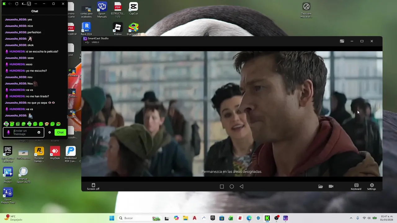Expand the hidden system tray icons chevron
The image size is (397, 223).
[351, 218]
